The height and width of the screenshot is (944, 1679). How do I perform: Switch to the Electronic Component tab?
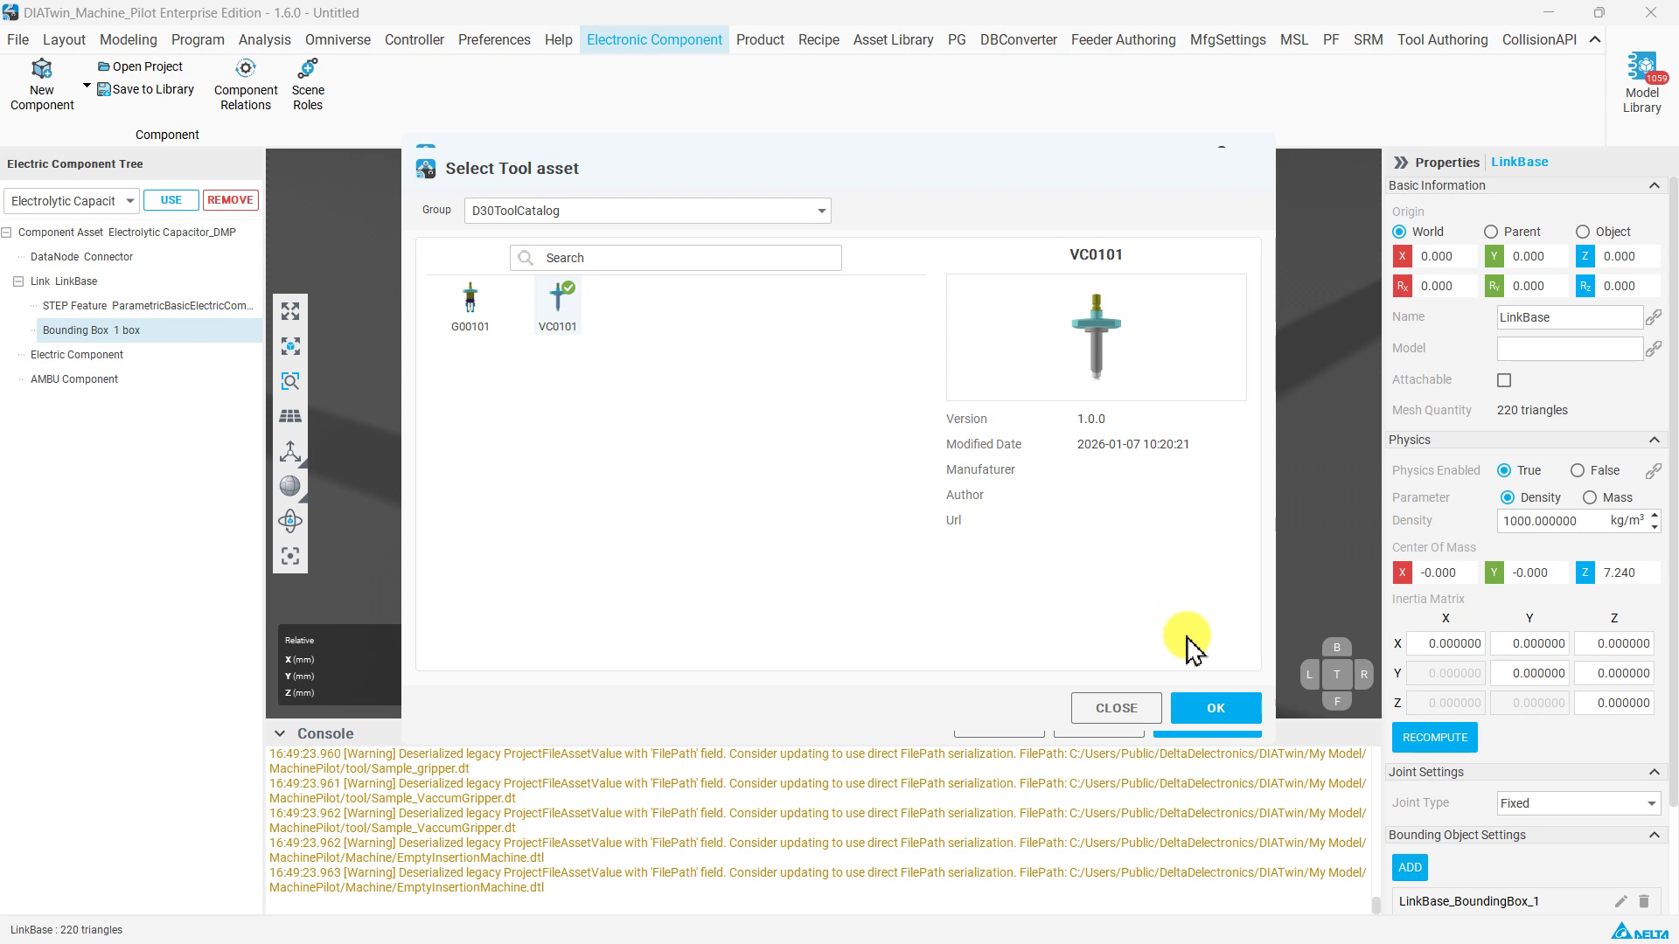(654, 40)
